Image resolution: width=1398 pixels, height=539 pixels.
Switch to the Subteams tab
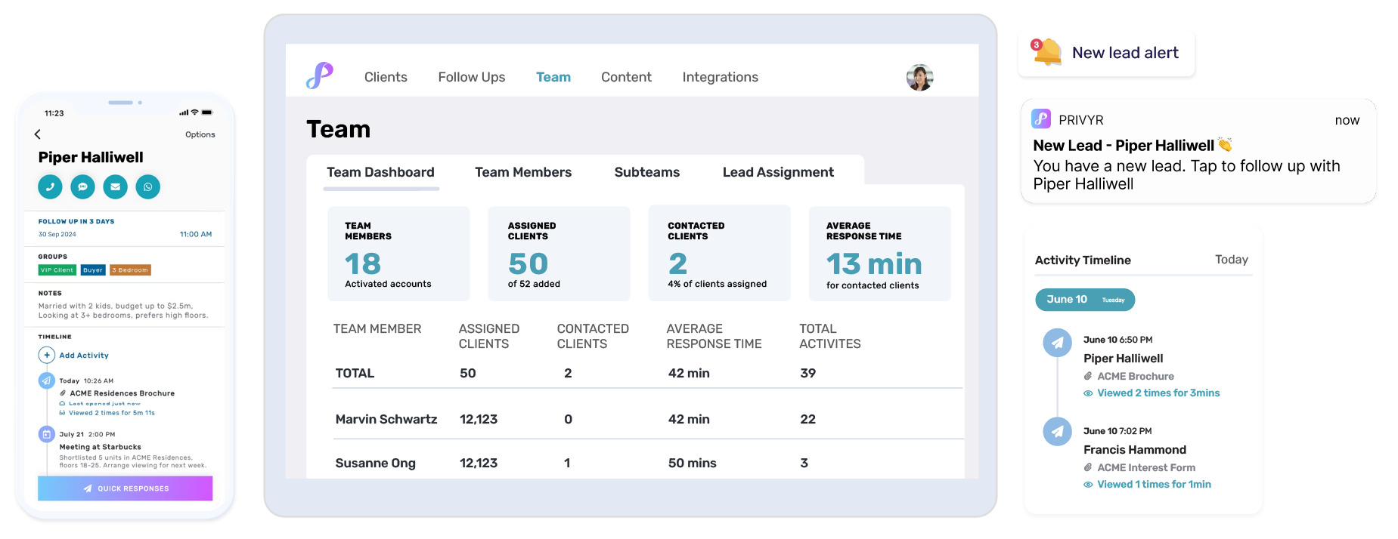point(646,172)
